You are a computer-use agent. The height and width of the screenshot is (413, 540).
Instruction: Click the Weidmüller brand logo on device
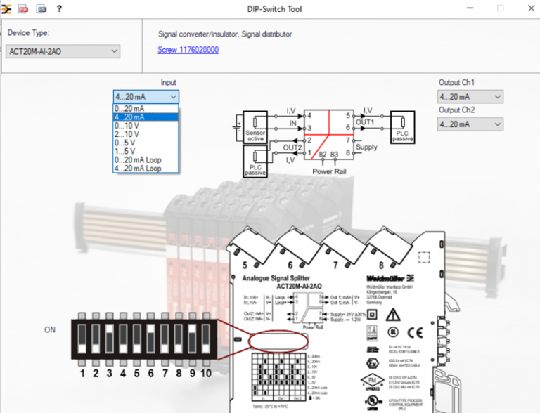pos(390,278)
